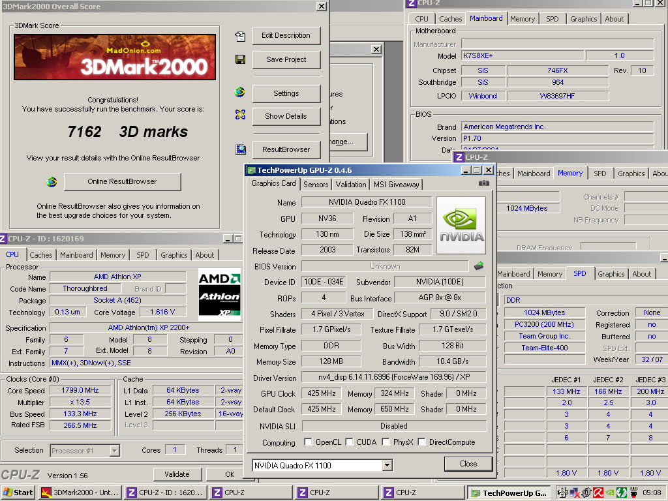Enable the PhysX checkbox
This screenshot has width=668, height=501.
[x=386, y=442]
